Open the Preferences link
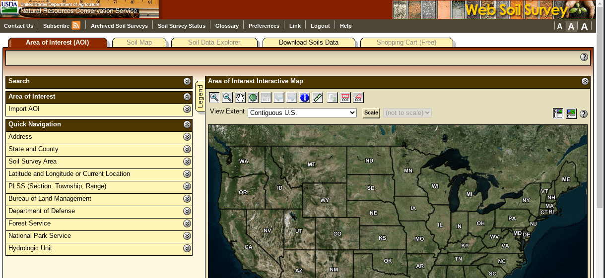 click(264, 26)
